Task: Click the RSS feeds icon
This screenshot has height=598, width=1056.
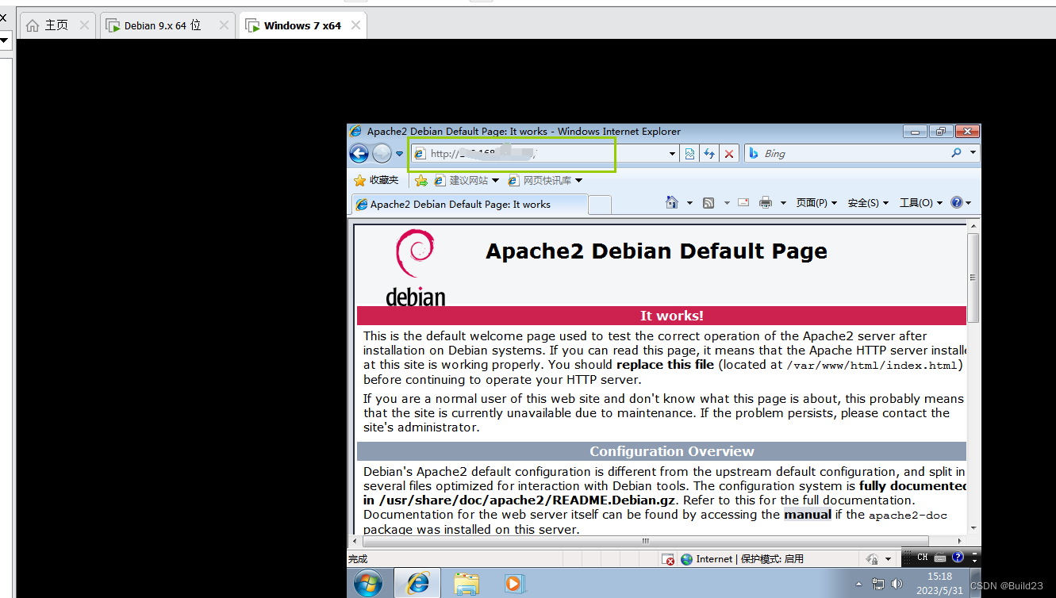Action: coord(708,203)
